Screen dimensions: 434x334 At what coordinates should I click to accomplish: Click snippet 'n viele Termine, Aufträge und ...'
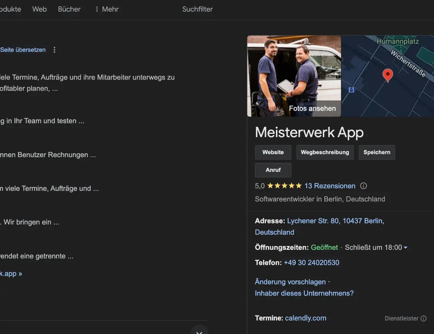click(x=49, y=188)
